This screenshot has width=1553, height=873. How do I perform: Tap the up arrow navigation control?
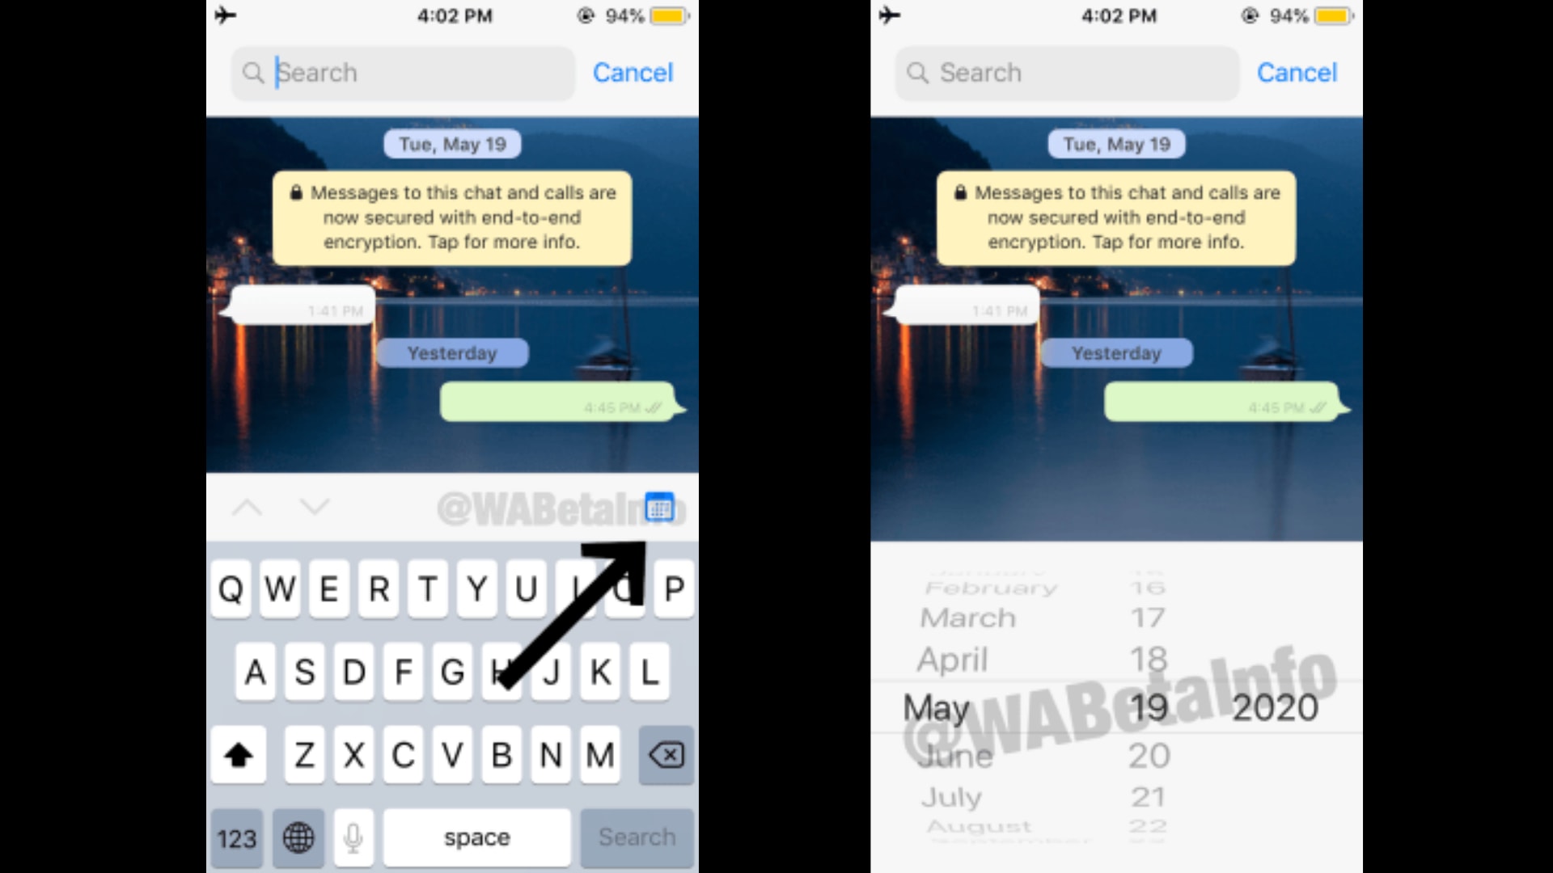click(x=248, y=508)
